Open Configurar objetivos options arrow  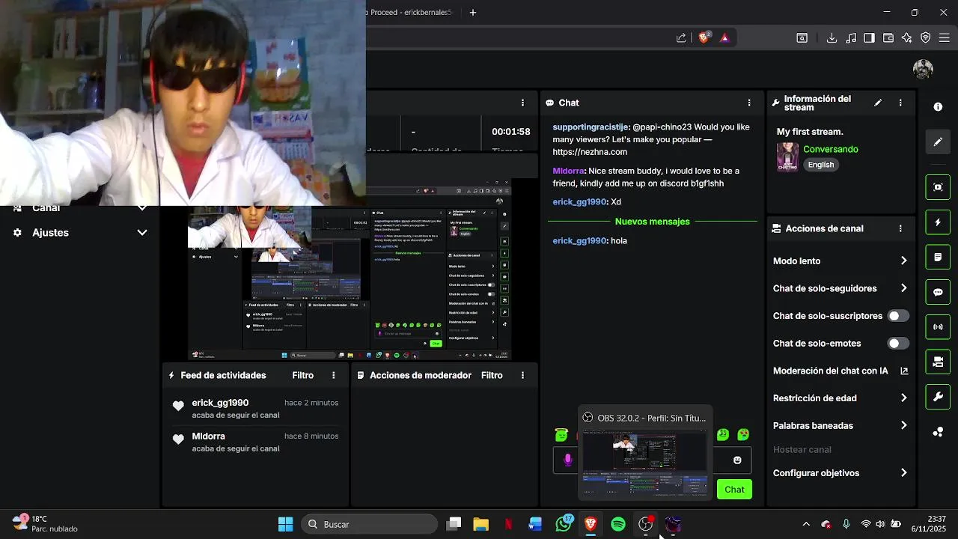point(903,473)
